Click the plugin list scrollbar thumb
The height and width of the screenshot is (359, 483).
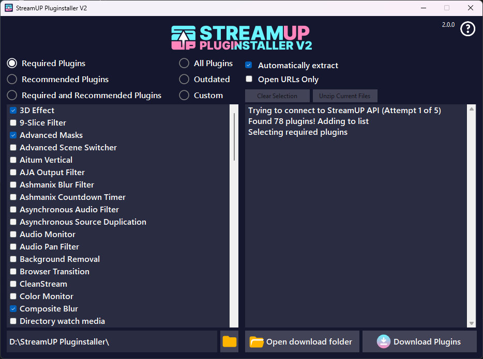(234, 136)
